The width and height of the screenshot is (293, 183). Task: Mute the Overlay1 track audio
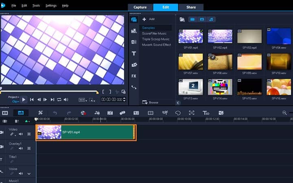(21, 148)
